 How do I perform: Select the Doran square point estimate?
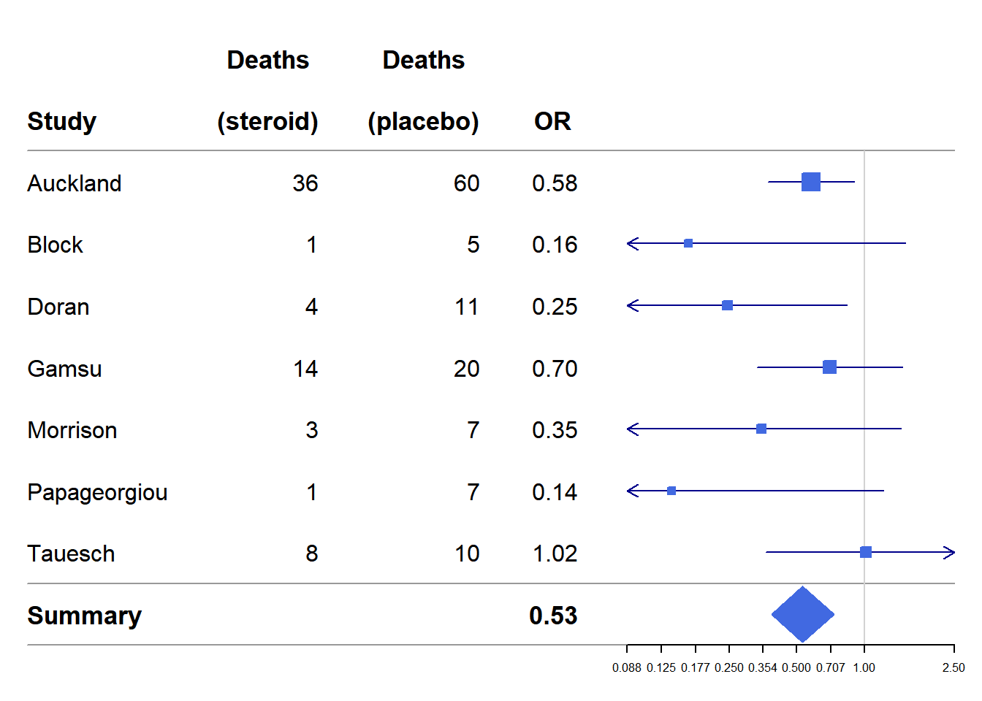pos(727,305)
